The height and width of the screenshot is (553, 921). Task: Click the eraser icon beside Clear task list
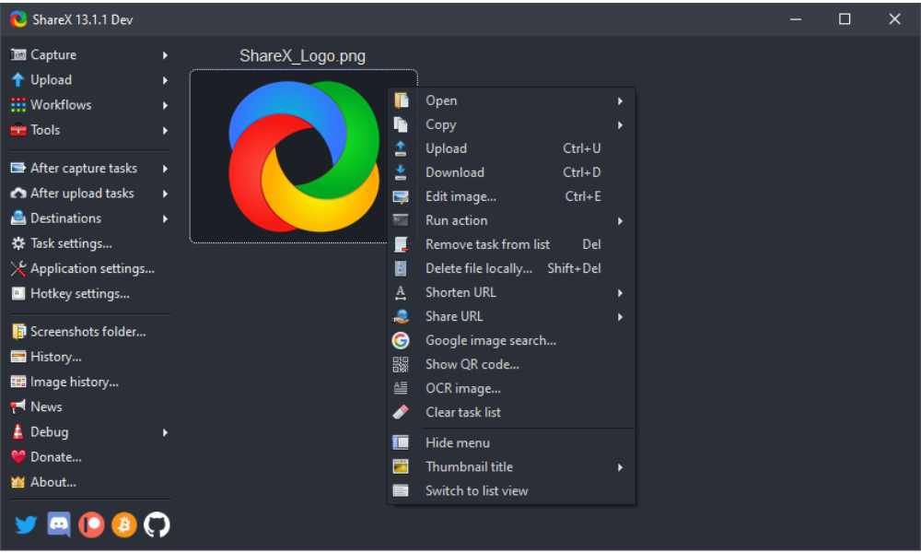pyautogui.click(x=401, y=412)
